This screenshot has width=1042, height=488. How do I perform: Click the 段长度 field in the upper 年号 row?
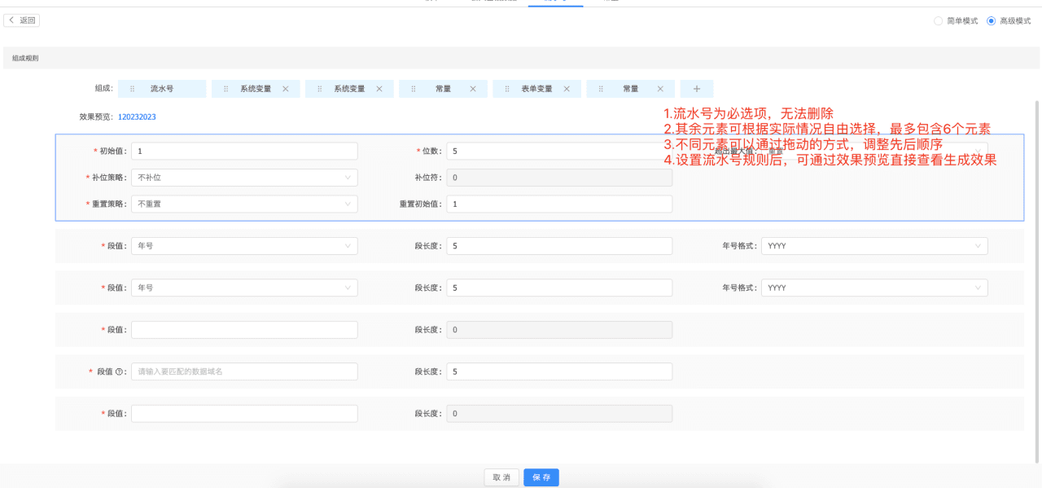coord(559,246)
